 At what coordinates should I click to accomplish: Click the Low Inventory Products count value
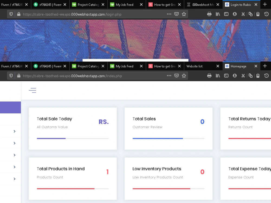202,172
